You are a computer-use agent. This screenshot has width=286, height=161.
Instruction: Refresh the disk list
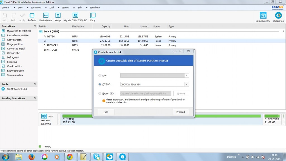tap(32, 17)
